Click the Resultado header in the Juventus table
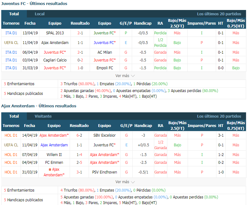Viewport: 247px width, 205px height. [x=80, y=23]
